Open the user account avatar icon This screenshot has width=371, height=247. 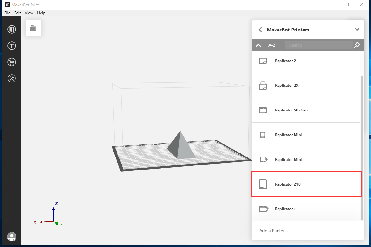point(12,237)
